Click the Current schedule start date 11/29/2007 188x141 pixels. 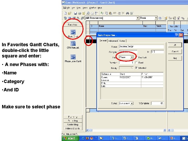[x=125, y=77]
